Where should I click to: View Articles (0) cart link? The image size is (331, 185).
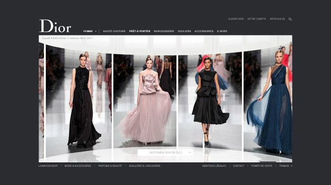(277, 19)
